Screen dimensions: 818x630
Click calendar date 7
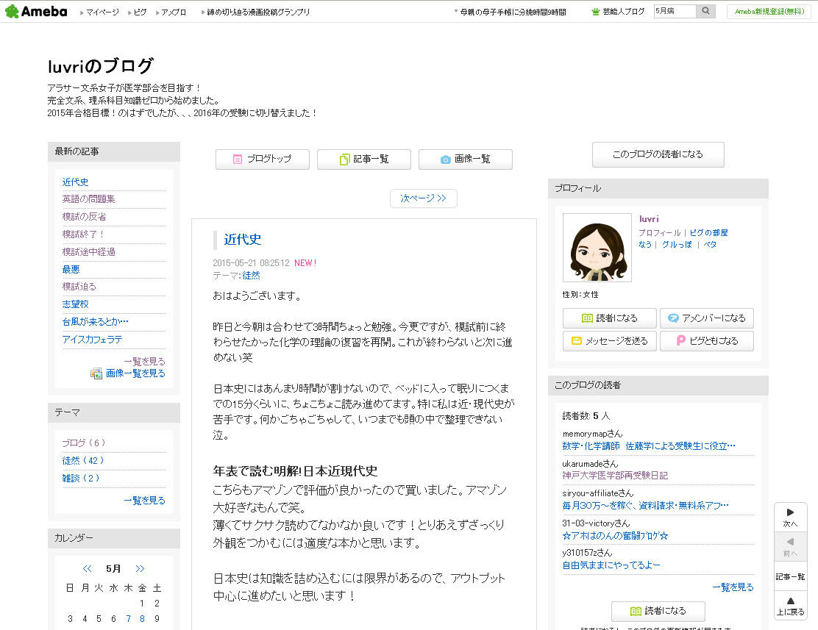pos(128,619)
